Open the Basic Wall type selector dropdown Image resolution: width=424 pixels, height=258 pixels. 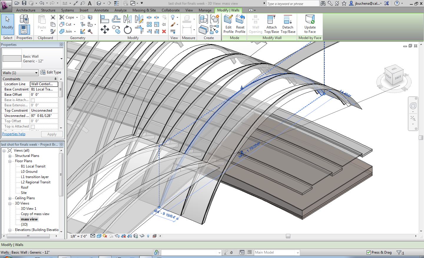tap(61, 59)
